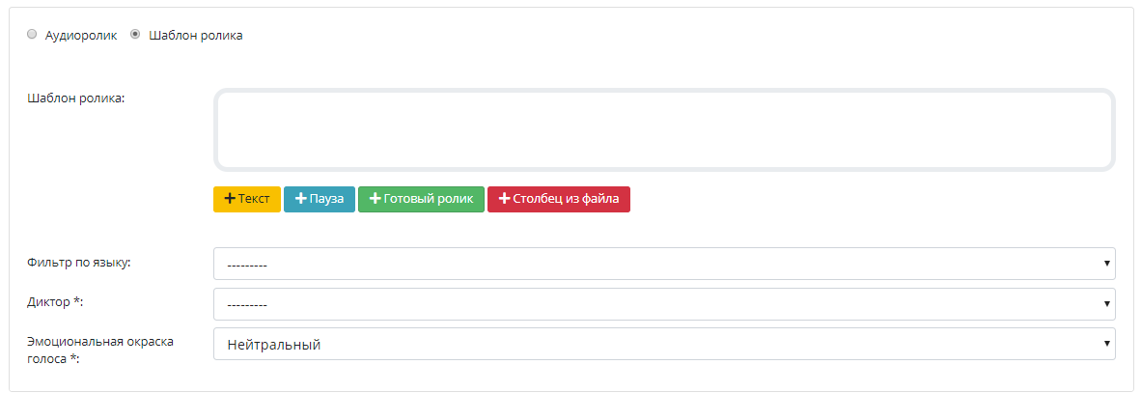The height and width of the screenshot is (393, 1141).
Task: Click plus icon on red Столбец button
Action: coord(504,199)
